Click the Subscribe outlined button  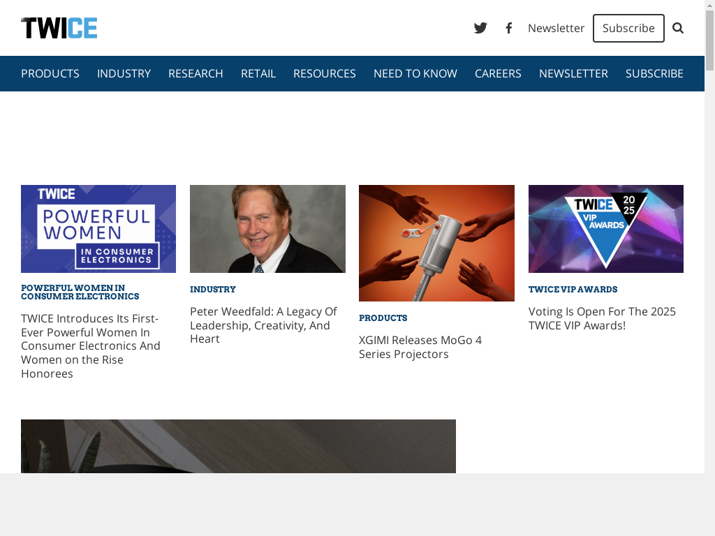click(628, 28)
